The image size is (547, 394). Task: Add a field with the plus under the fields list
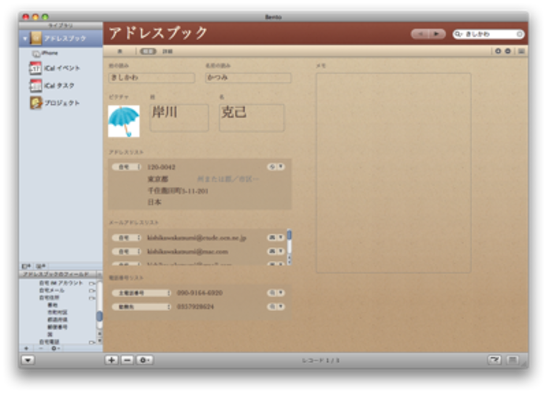click(27, 349)
